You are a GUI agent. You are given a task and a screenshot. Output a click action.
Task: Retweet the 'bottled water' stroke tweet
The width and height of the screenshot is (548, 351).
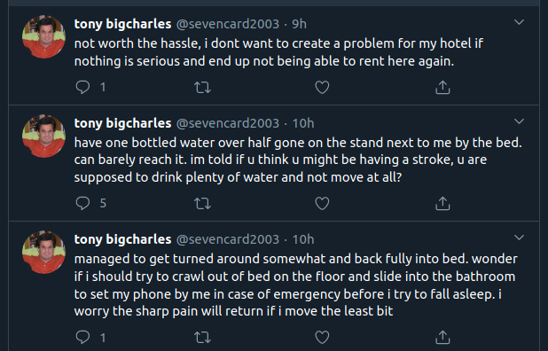pos(203,203)
